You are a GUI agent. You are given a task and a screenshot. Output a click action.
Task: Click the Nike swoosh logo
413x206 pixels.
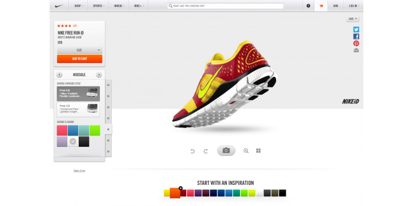(x=59, y=6)
